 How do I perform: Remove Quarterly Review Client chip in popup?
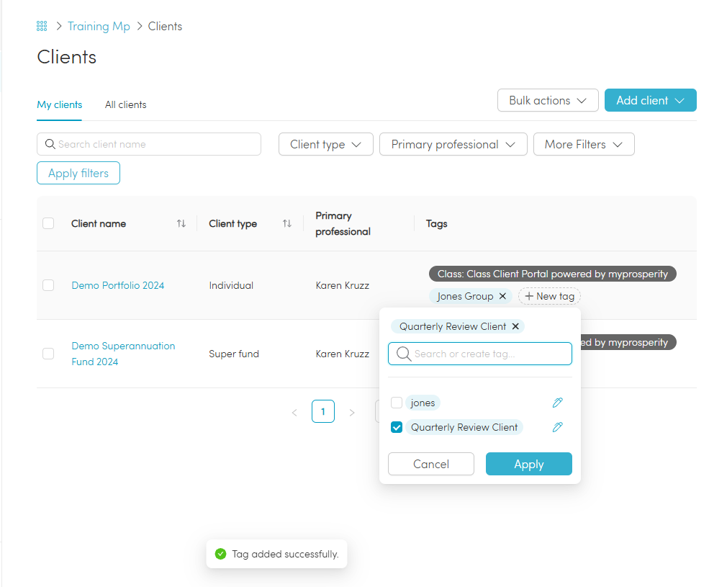click(x=515, y=326)
